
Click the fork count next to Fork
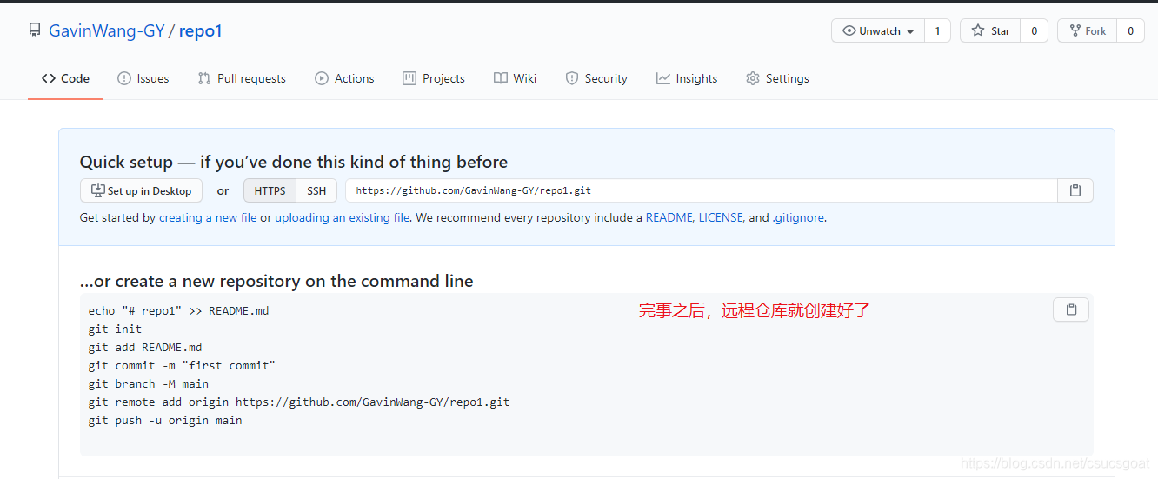click(1130, 30)
